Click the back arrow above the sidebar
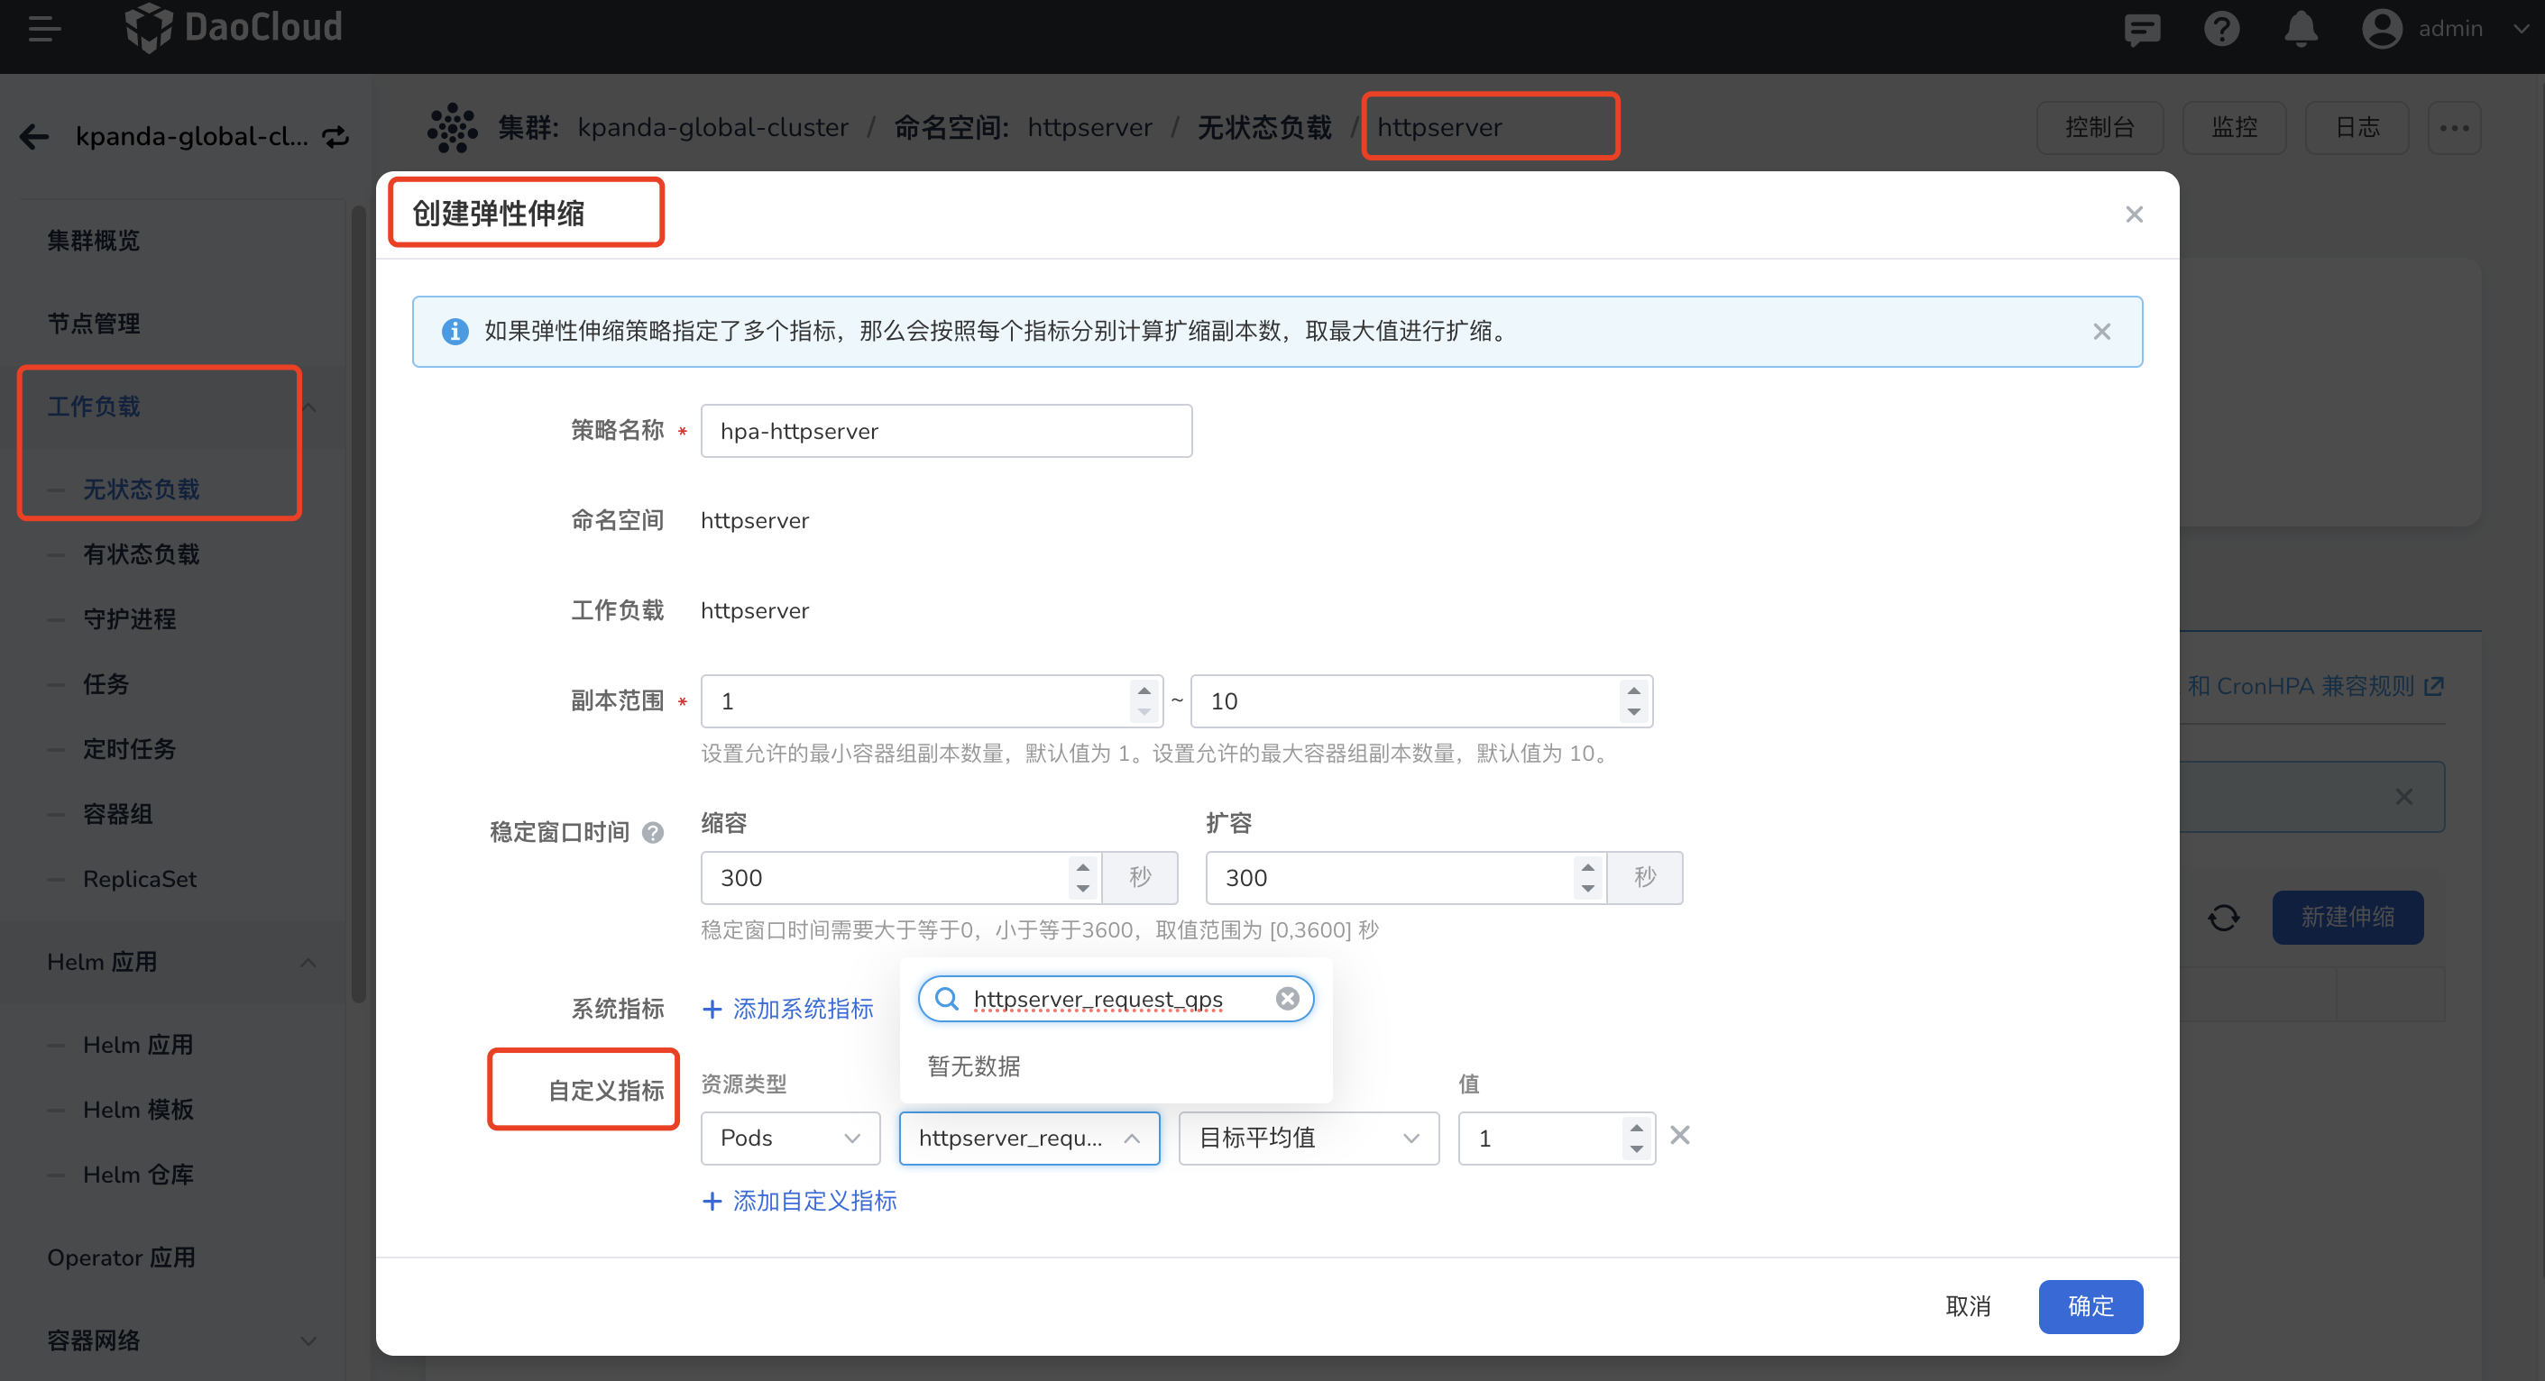The height and width of the screenshot is (1381, 2545). click(34, 136)
